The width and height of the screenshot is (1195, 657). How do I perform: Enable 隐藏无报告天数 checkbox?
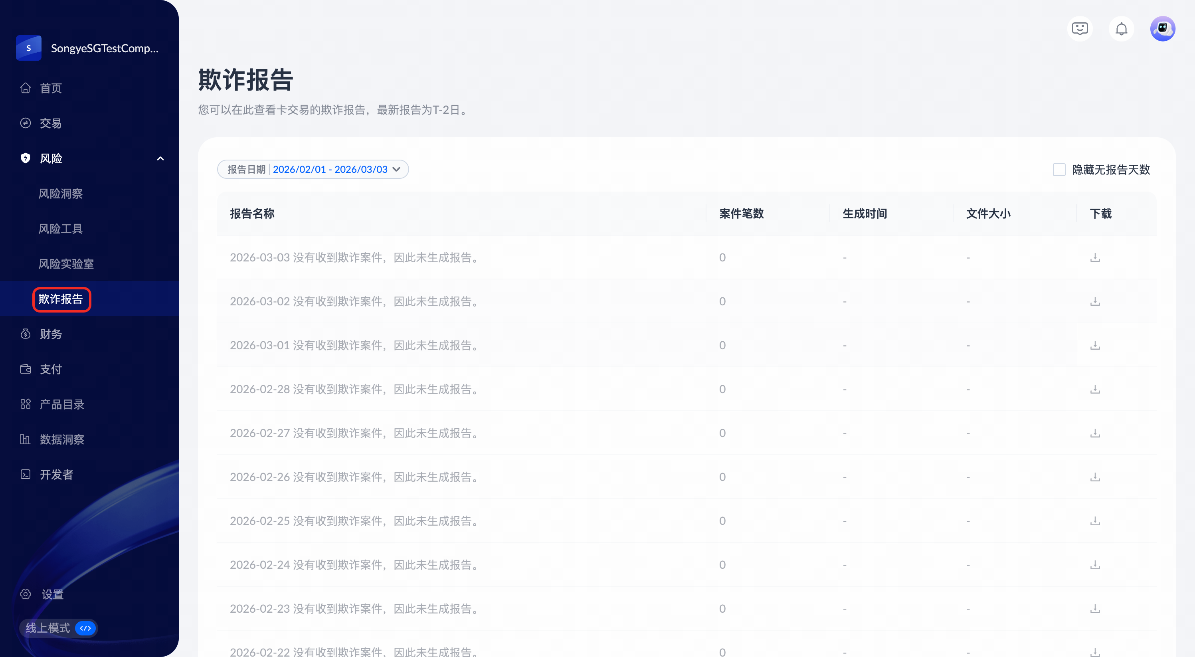click(1059, 170)
